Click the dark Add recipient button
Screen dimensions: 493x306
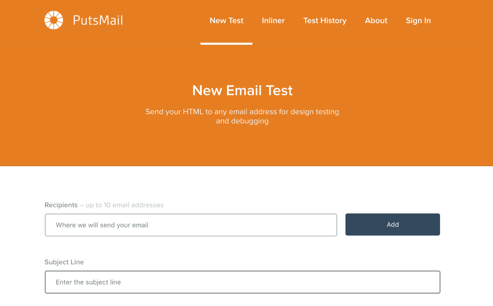pyautogui.click(x=392, y=224)
